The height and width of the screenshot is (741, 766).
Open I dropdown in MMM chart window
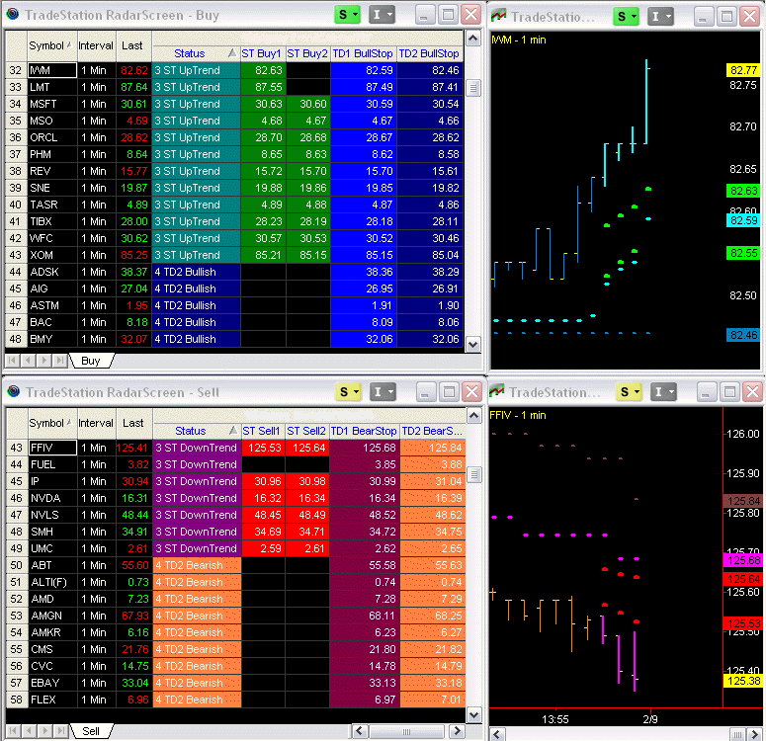click(x=660, y=17)
